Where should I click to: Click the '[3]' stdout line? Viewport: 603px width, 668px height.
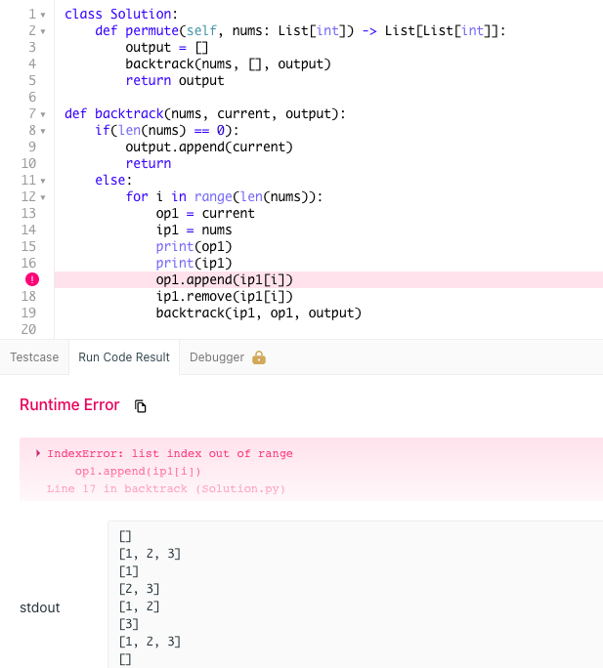click(129, 624)
